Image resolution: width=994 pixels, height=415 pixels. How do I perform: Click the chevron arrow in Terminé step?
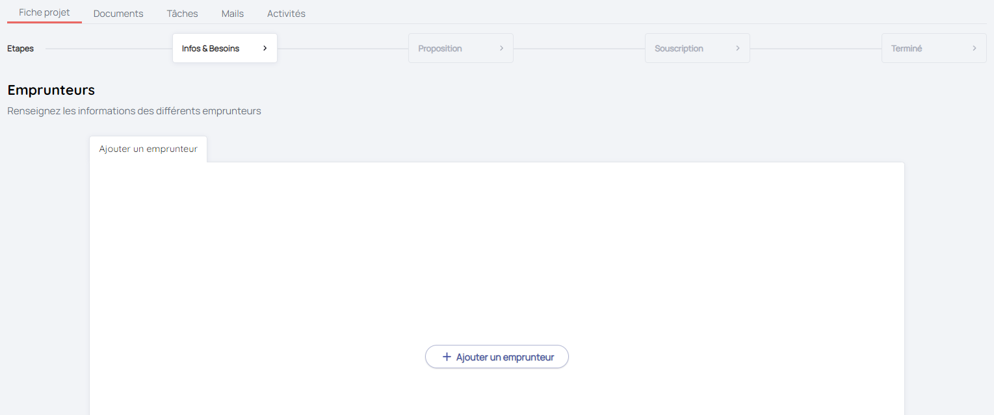click(x=974, y=49)
